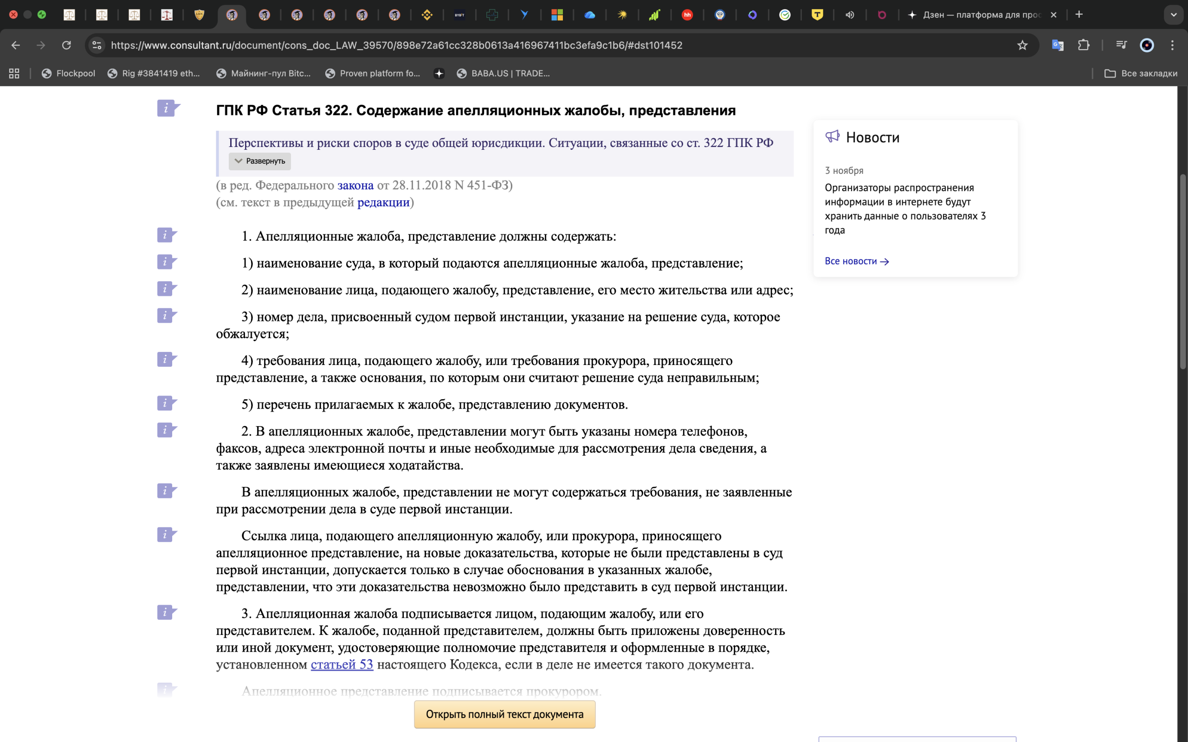Click the info icon beside the article heading

click(x=168, y=108)
